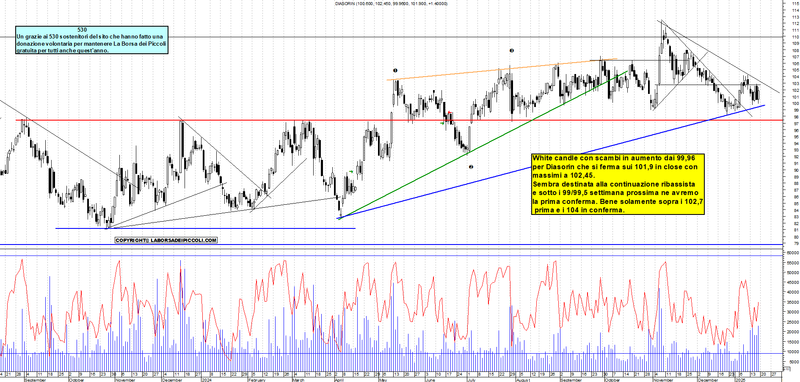Click the 'June' month label
The image size is (800, 382).
430,380
